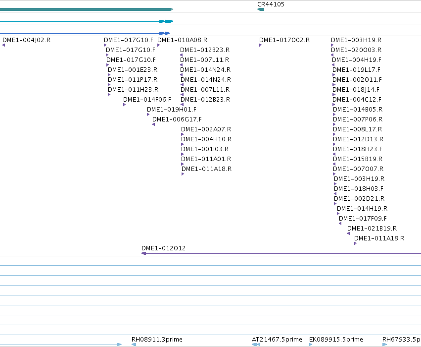Select the AT21467.5prime EST label

click(x=277, y=340)
